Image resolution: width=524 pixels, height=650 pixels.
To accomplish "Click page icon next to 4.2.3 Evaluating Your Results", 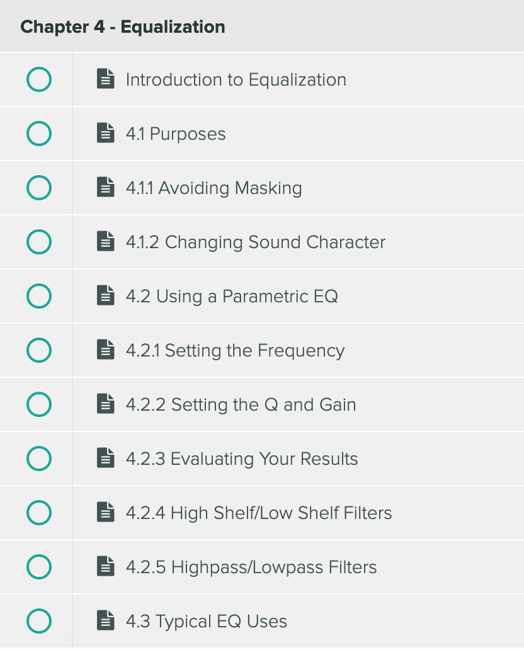I will pos(106,459).
